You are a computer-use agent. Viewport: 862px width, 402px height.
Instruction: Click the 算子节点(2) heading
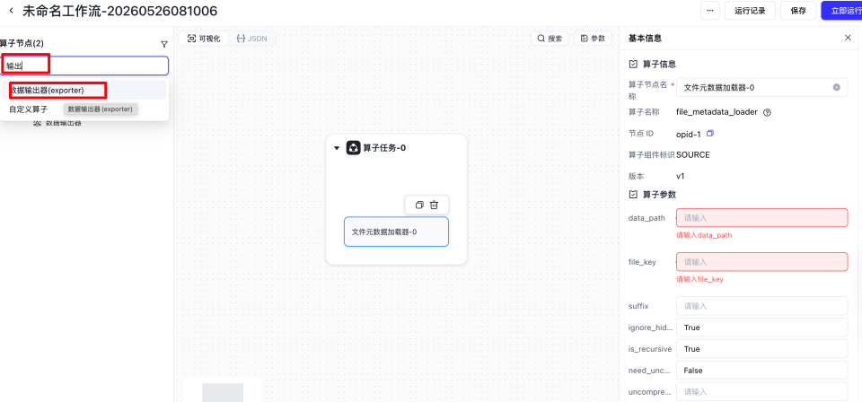pyautogui.click(x=22, y=43)
